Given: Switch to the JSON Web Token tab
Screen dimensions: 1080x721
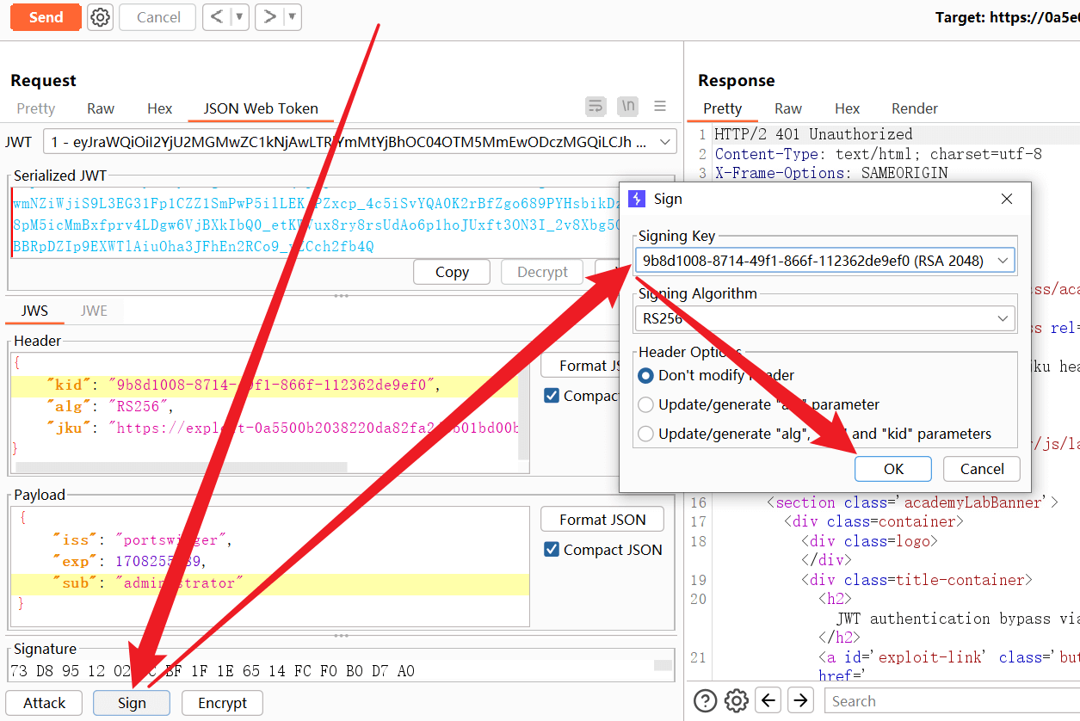Looking at the screenshot, I should pos(261,108).
